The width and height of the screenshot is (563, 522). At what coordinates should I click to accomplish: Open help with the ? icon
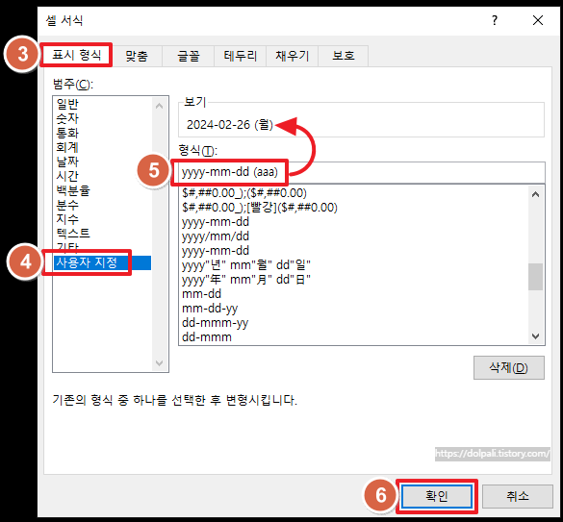(495, 20)
